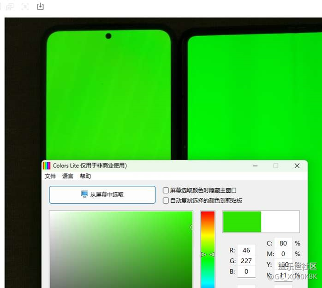
Task: Click the white previous color swatch
Action: click(280, 222)
